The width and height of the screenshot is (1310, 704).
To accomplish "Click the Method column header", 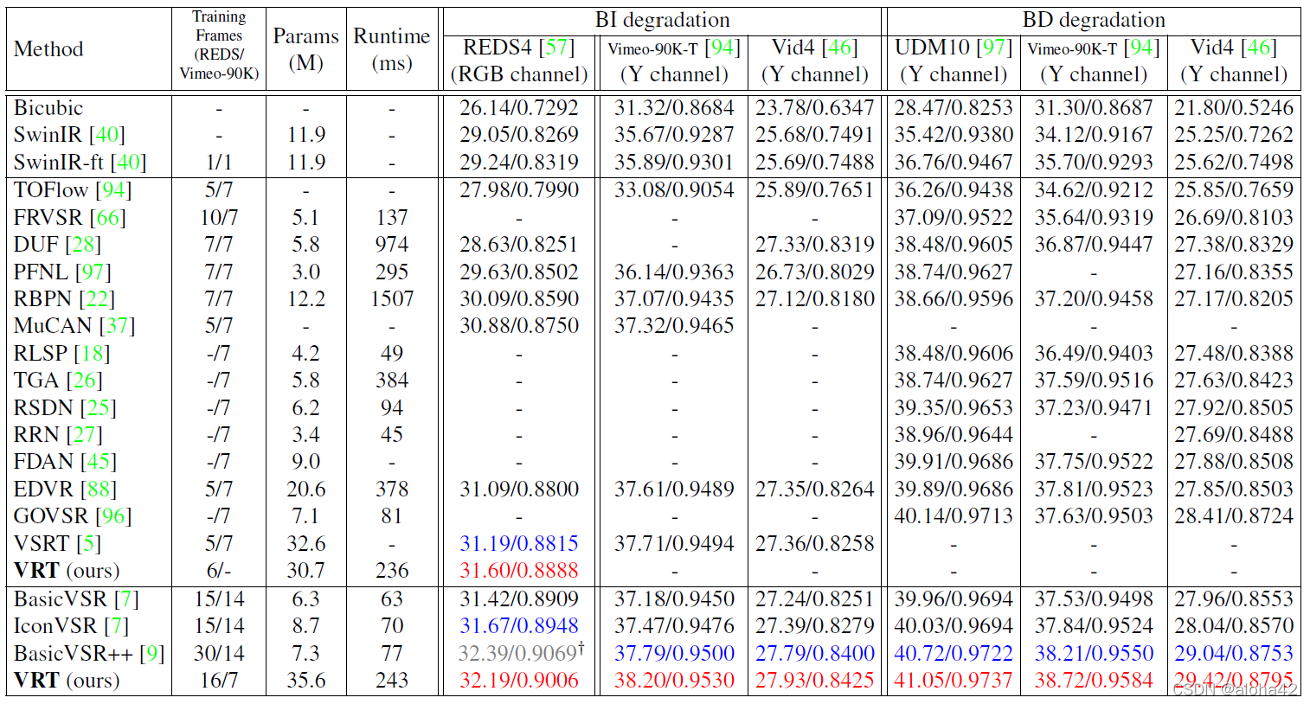I will [48, 49].
